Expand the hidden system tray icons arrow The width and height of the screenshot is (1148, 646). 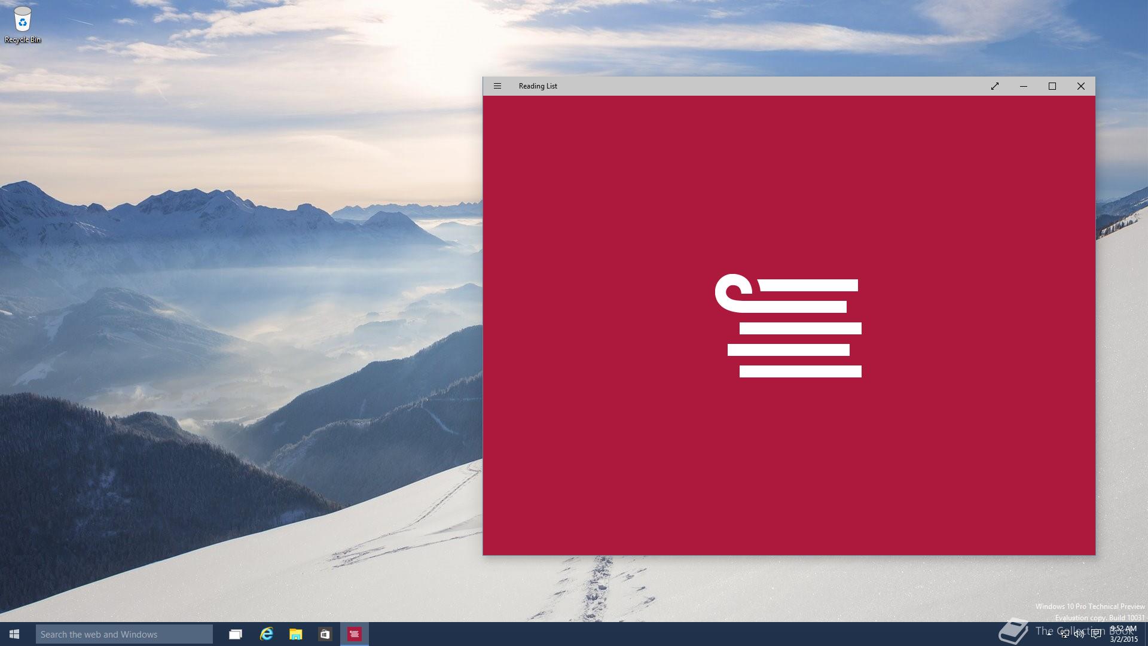[x=1049, y=633]
